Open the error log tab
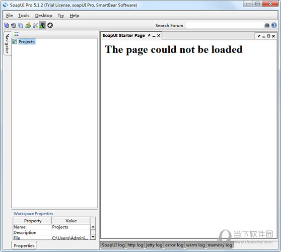This screenshot has width=281, height=252. point(174,245)
